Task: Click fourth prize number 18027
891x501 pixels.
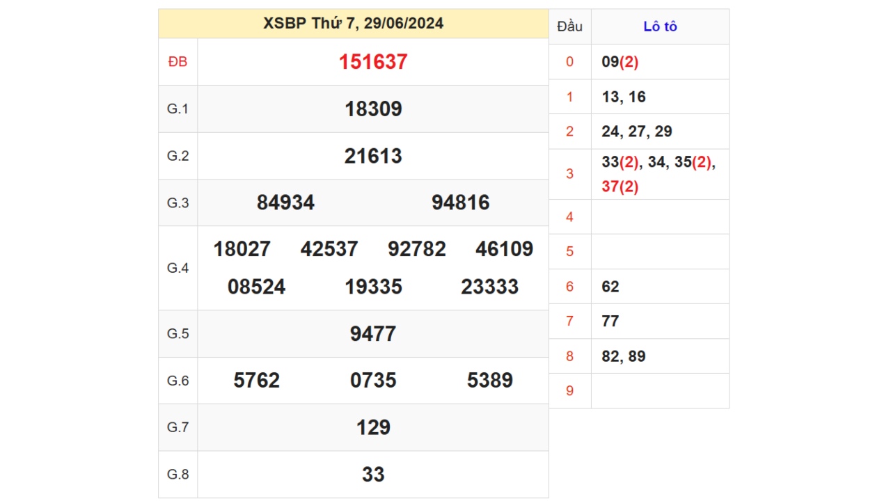Action: tap(242, 249)
